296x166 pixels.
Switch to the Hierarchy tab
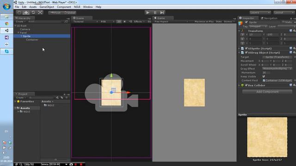[24, 18]
